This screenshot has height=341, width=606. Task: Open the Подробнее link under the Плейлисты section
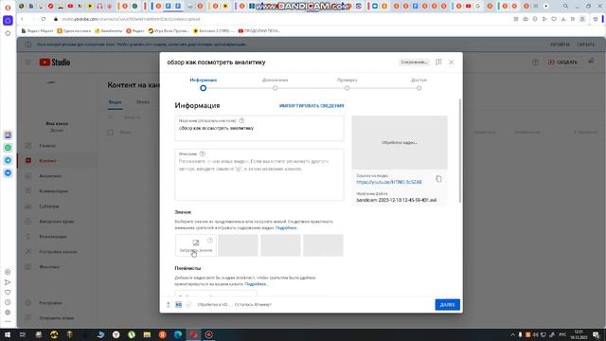pyautogui.click(x=256, y=284)
